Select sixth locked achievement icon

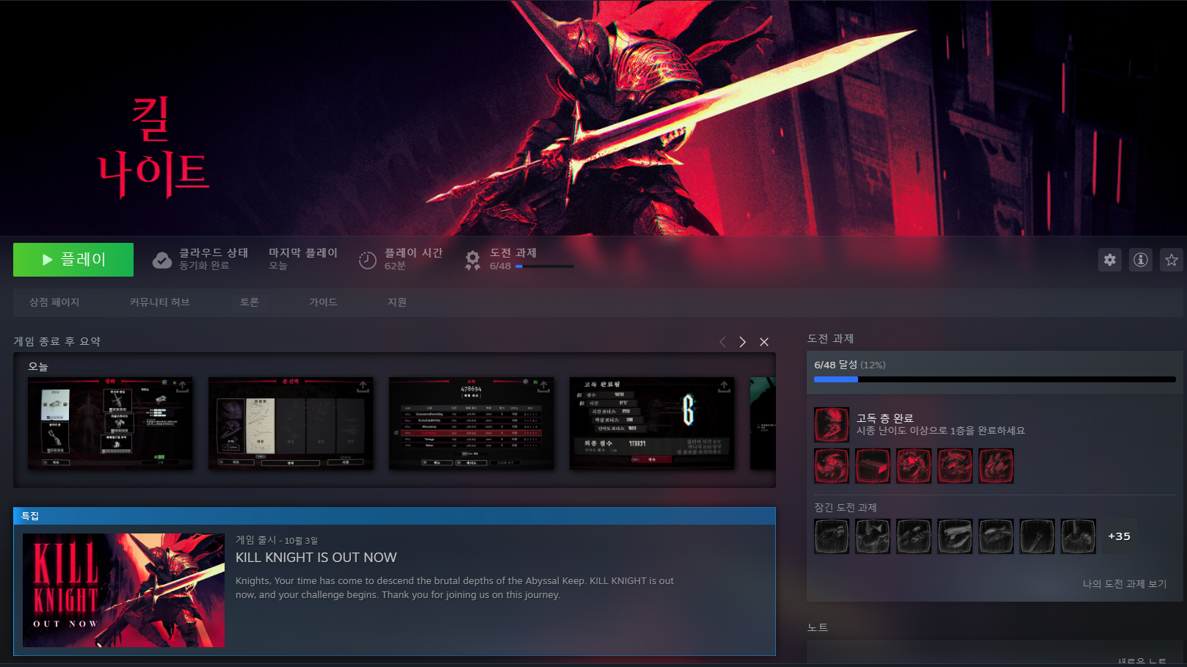(x=1037, y=536)
